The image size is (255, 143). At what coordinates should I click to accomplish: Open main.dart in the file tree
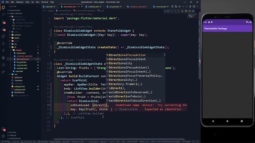[x=19, y=71]
